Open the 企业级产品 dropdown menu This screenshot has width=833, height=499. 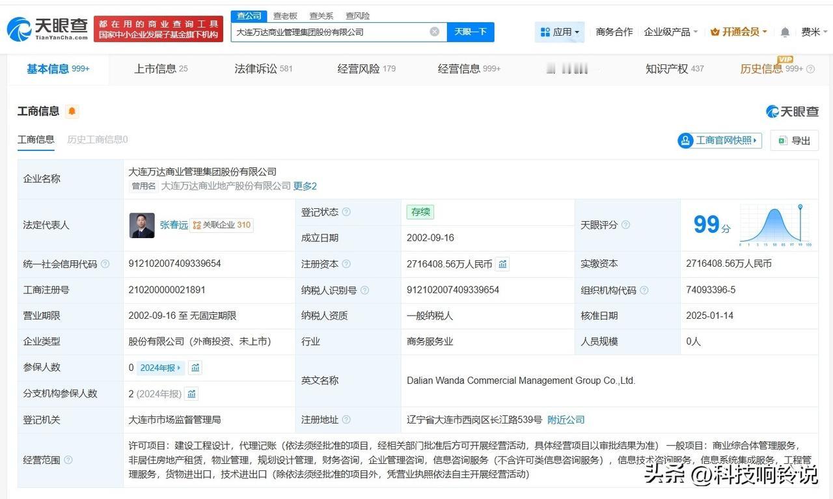pyautogui.click(x=670, y=32)
